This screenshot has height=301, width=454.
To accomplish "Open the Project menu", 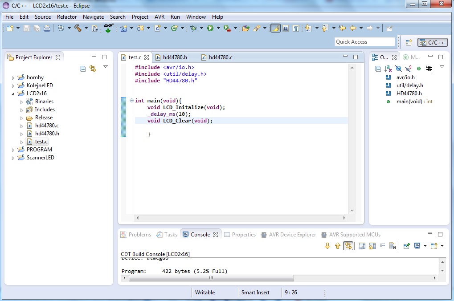I will tap(140, 17).
